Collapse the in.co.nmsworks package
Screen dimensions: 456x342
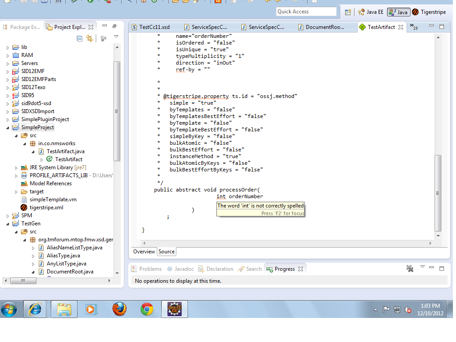[x=25, y=144]
